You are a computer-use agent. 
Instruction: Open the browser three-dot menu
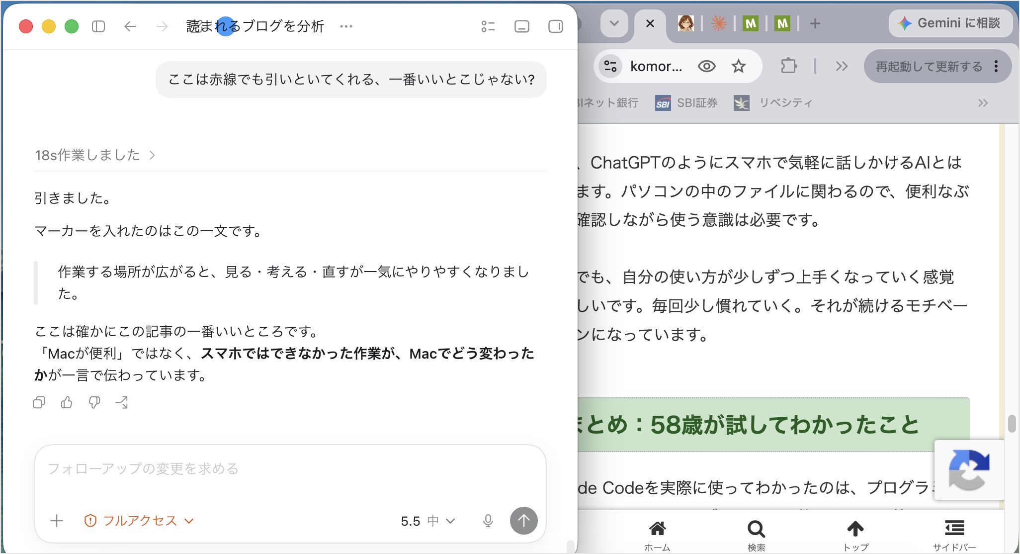[996, 66]
